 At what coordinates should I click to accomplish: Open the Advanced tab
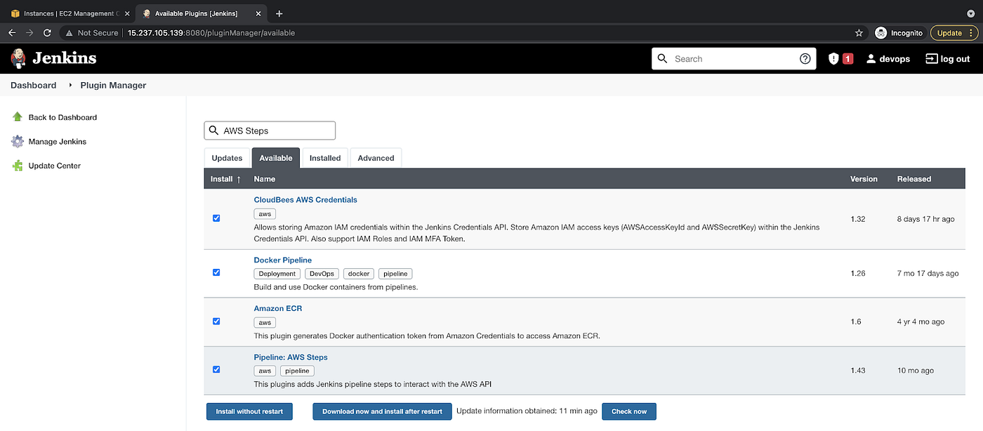pyautogui.click(x=376, y=158)
